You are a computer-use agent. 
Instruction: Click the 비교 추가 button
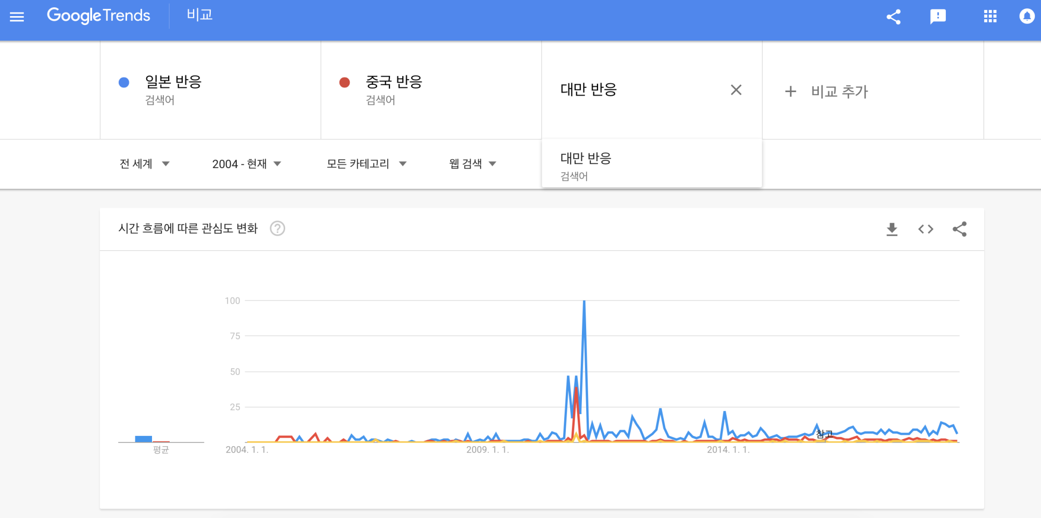827,92
